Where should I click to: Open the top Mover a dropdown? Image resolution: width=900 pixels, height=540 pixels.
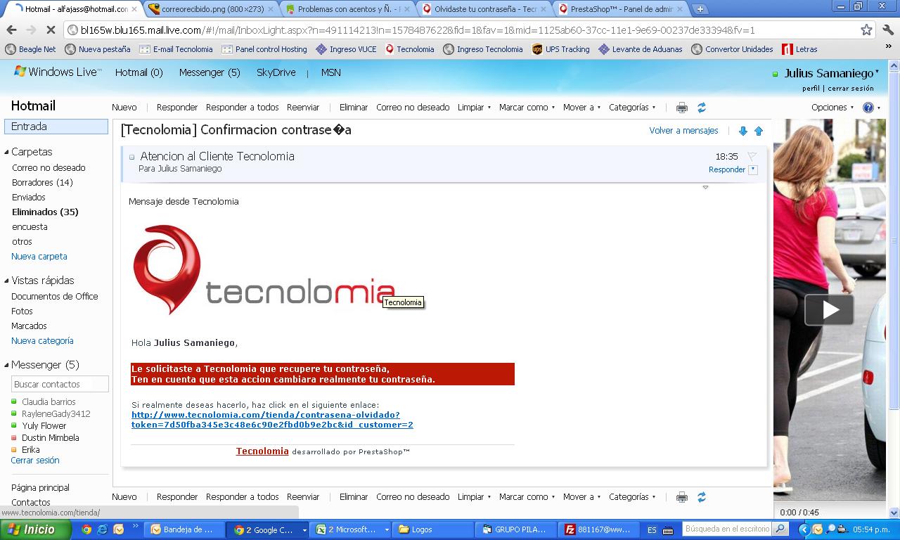point(581,108)
